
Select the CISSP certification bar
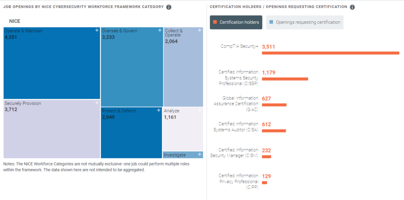(x=285, y=79)
